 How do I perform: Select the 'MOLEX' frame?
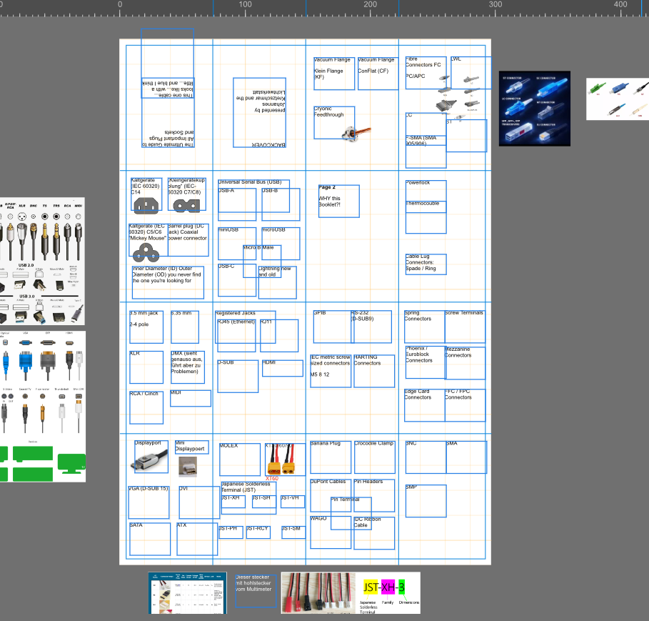point(240,459)
